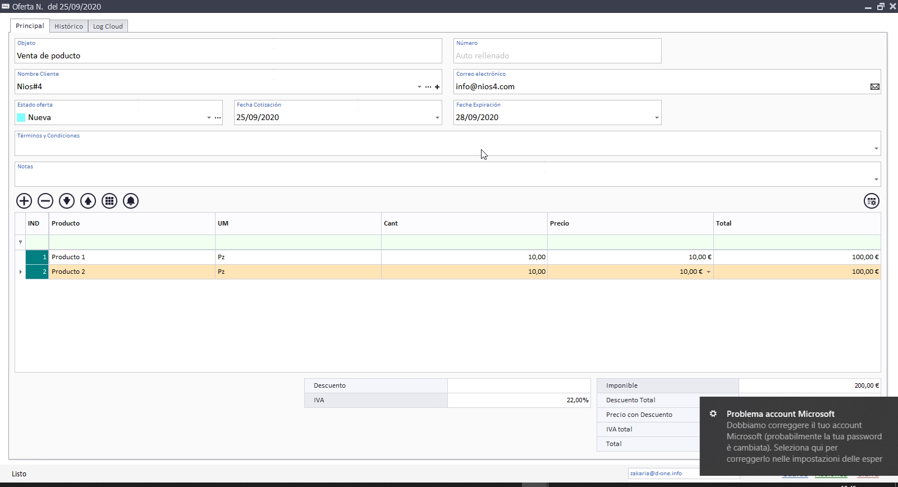This screenshot has height=487, width=898.
Task: Click the grid icon beside the bell
Action: (x=109, y=201)
